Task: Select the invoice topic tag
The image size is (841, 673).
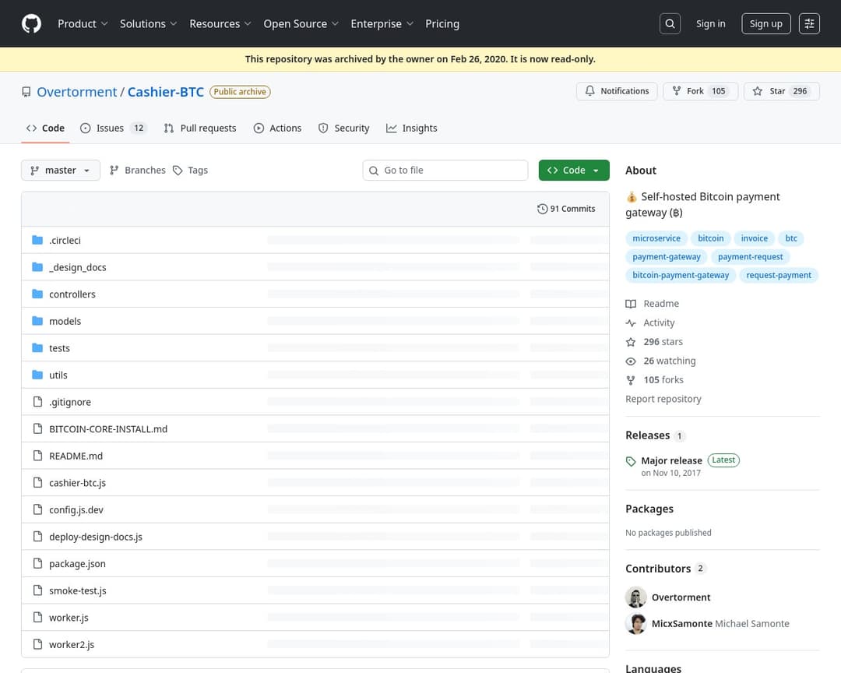Action: [x=754, y=238]
